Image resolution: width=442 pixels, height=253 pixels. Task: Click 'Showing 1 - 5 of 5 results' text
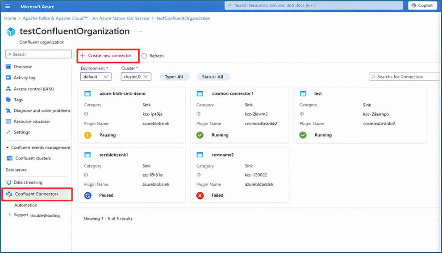tap(108, 219)
